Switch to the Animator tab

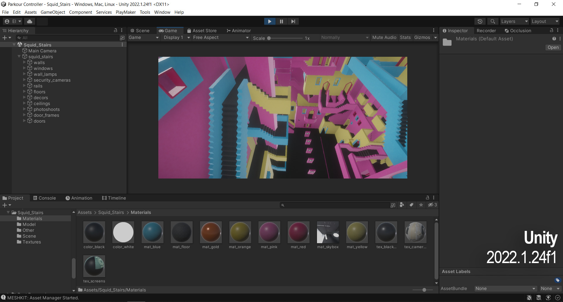[x=238, y=30]
